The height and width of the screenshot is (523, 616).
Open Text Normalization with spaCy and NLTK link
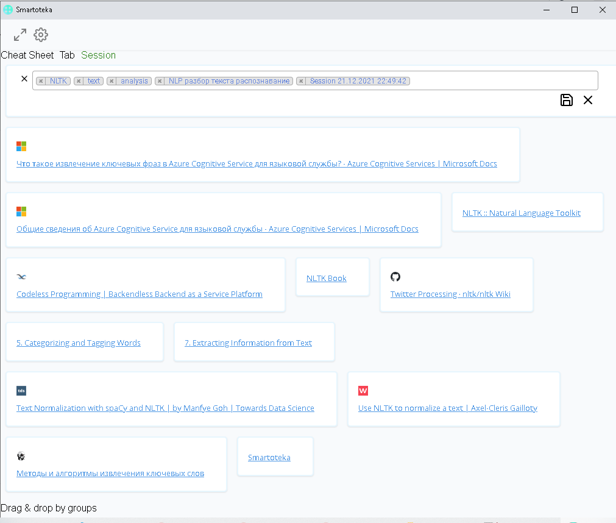pyautogui.click(x=165, y=408)
